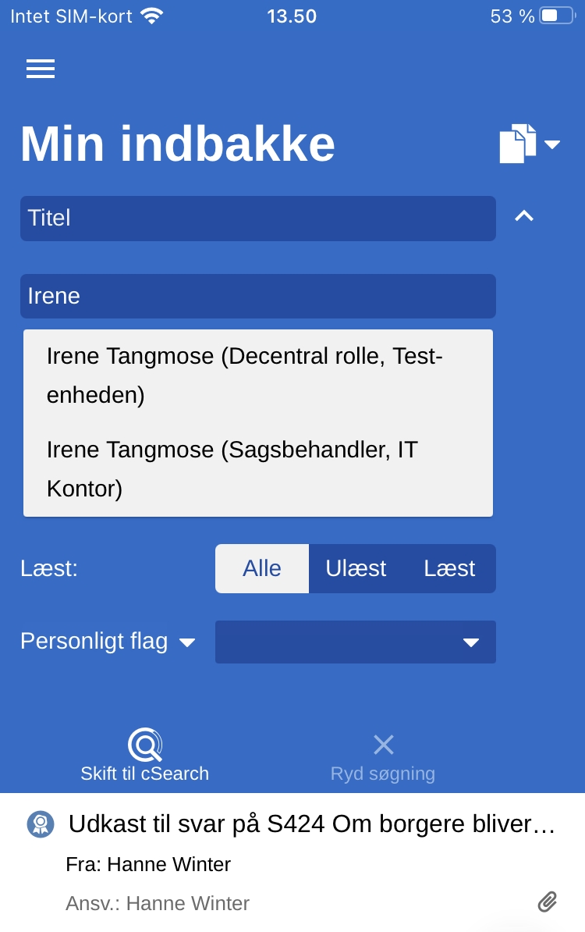
Task: Open the Udkast til svar på S424 message
Action: click(x=310, y=824)
